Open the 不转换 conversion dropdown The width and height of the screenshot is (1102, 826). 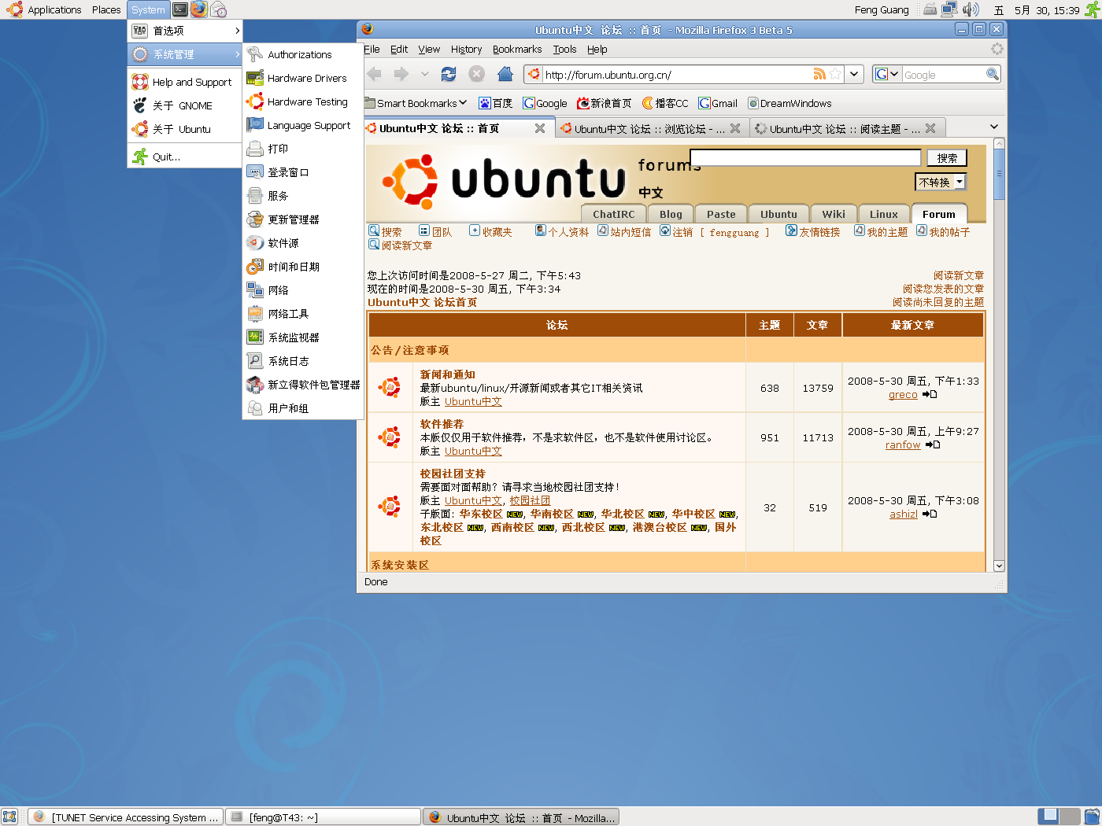click(940, 182)
